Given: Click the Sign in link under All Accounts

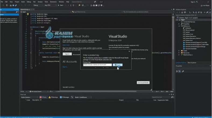Looking at the screenshot, I should (65, 67).
